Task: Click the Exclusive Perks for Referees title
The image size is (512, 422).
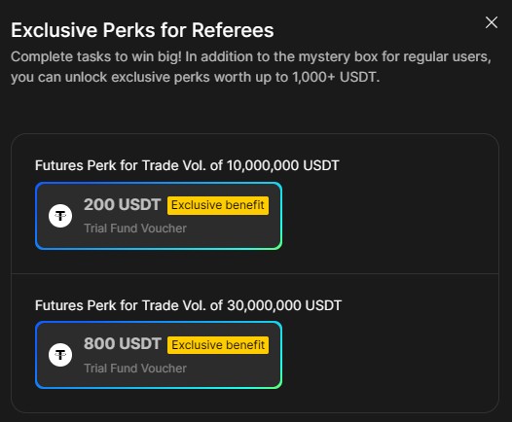Action: coord(142,30)
